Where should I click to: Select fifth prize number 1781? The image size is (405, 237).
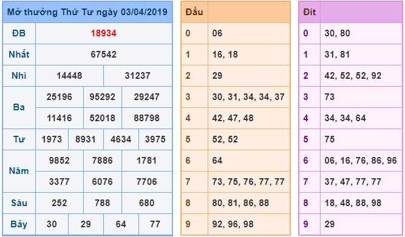(146, 161)
